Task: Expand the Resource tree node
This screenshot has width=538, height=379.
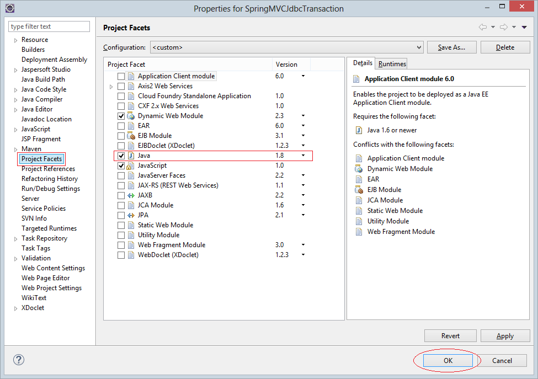Action: point(15,40)
